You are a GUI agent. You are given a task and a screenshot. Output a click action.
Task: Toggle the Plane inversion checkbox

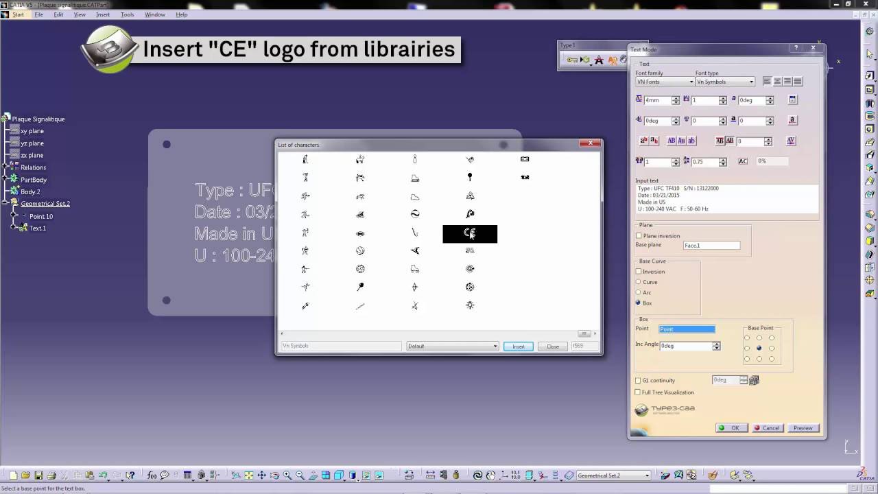[639, 236]
